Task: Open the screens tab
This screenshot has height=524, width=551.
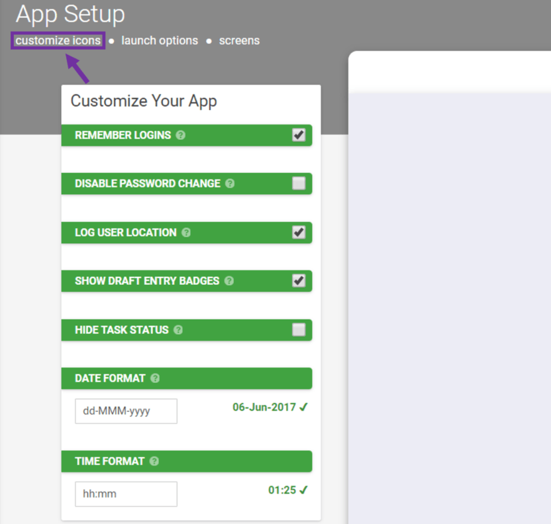Action: point(239,40)
